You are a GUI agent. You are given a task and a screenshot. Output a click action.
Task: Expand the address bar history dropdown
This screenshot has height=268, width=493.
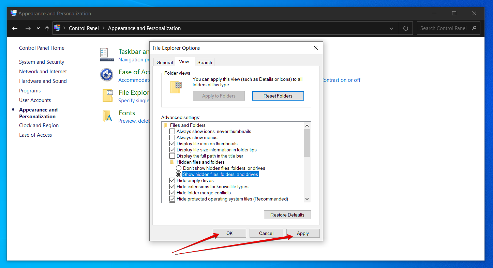(392, 28)
